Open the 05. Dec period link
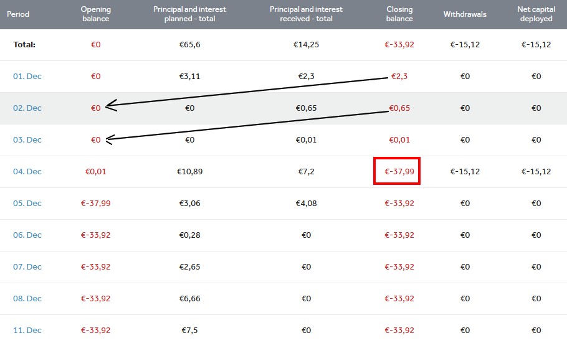The width and height of the screenshot is (567, 343). pyautogui.click(x=27, y=204)
